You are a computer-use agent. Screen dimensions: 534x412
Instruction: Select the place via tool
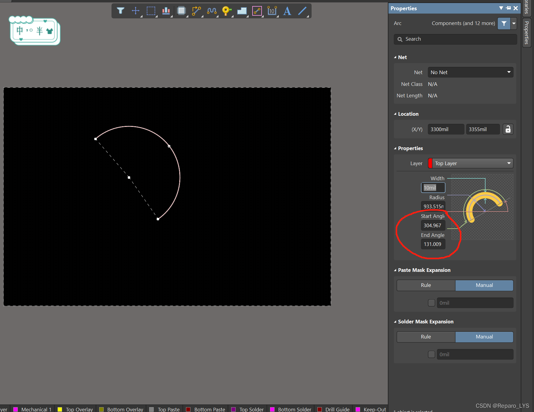tap(227, 11)
